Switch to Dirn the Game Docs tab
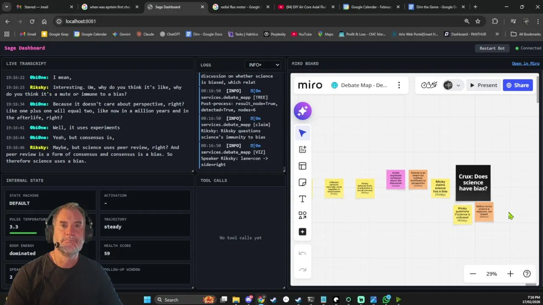 (x=436, y=7)
